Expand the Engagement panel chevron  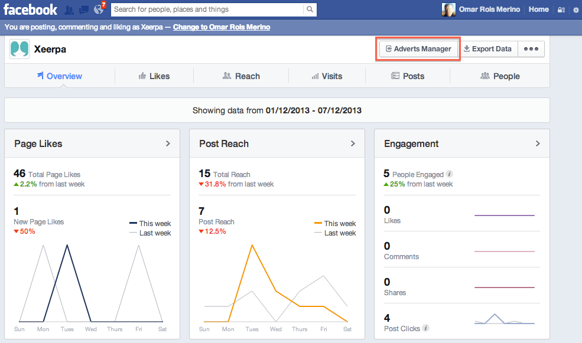click(537, 143)
